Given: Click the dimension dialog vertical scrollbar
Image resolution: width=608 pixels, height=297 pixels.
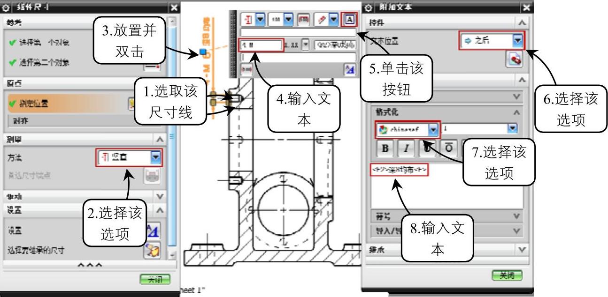Looking at the screenshot, I should pos(172,138).
